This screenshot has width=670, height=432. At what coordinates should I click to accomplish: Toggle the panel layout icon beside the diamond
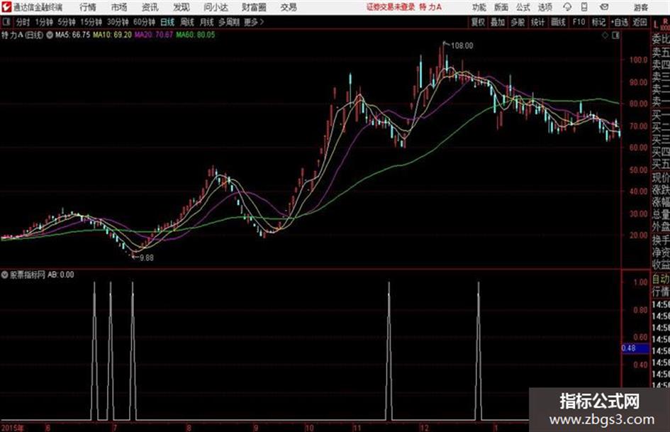615,35
